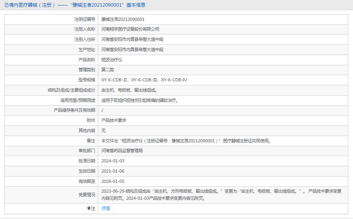Click approval date 2024-01-03
The width and height of the screenshot is (353, 219).
pyautogui.click(x=113, y=161)
